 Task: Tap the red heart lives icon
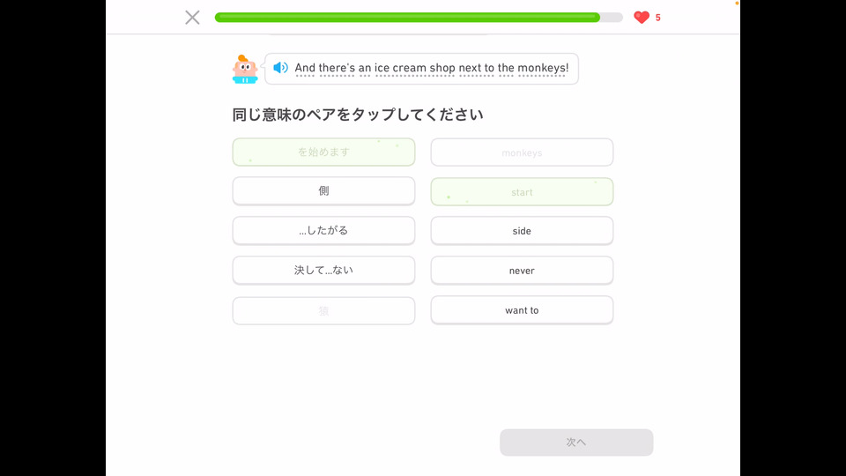[642, 18]
